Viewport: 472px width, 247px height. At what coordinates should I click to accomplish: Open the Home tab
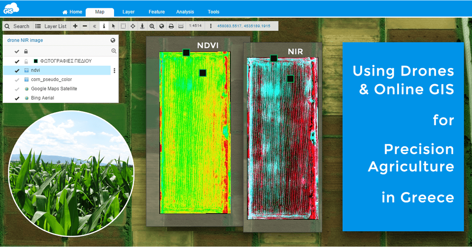(72, 12)
